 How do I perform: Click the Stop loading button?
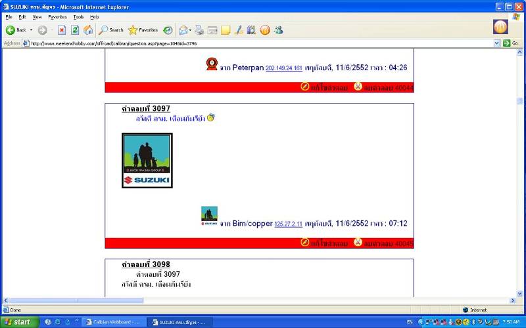pyautogui.click(x=62, y=30)
